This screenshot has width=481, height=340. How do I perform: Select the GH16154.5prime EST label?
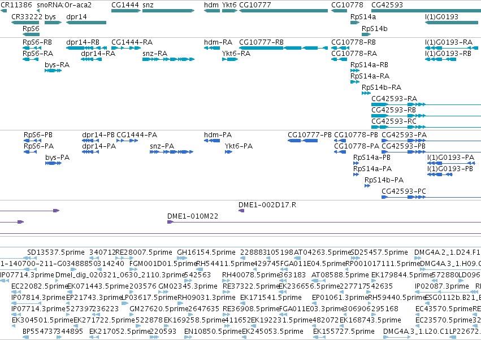pyautogui.click(x=206, y=252)
